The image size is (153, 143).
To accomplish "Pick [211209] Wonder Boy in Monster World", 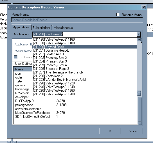I will [85, 80].
